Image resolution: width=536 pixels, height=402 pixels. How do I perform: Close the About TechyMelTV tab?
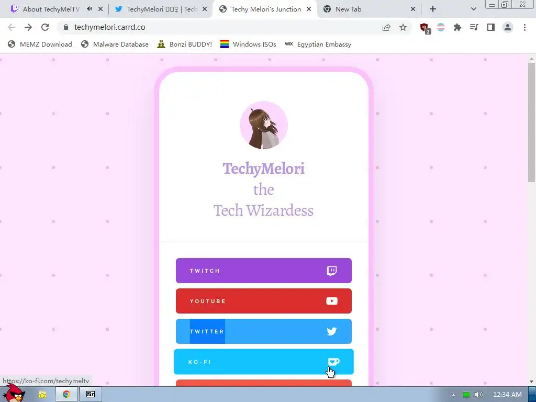click(100, 9)
